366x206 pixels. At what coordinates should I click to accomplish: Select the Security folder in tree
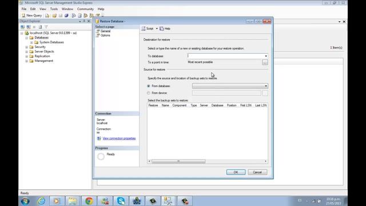[40, 47]
